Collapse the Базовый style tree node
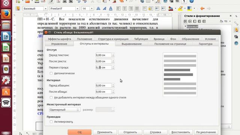 [185, 26]
